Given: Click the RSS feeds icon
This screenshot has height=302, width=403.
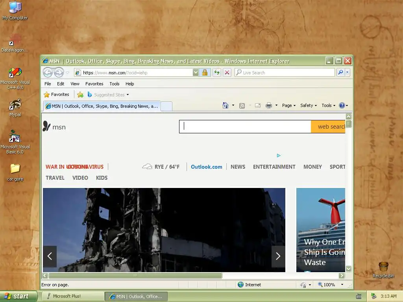Looking at the screenshot, I should click(242, 105).
